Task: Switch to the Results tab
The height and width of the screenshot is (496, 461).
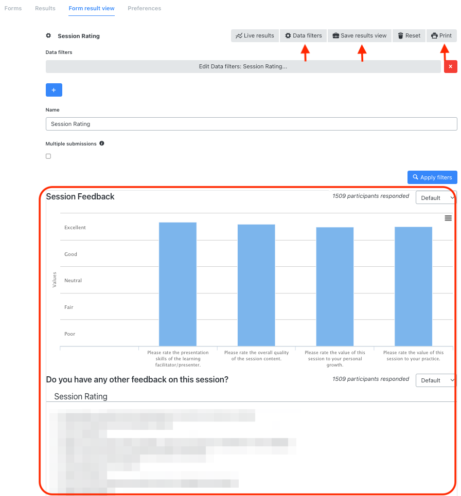Action: (x=45, y=8)
